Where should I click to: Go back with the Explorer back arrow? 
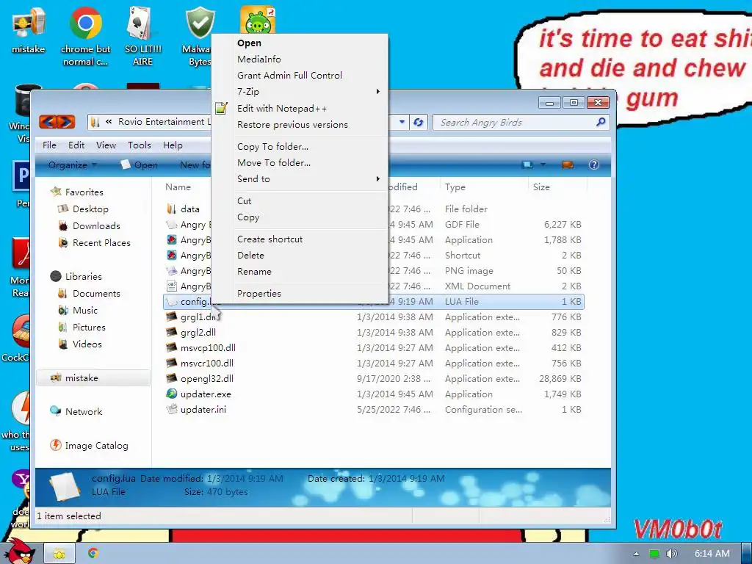(48, 122)
